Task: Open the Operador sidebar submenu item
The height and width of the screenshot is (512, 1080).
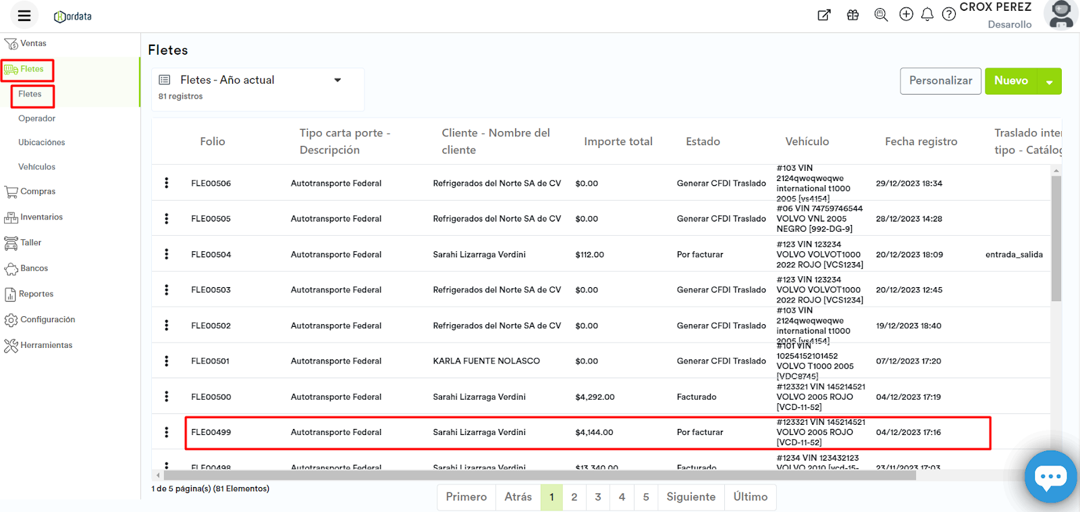Action: pyautogui.click(x=37, y=118)
